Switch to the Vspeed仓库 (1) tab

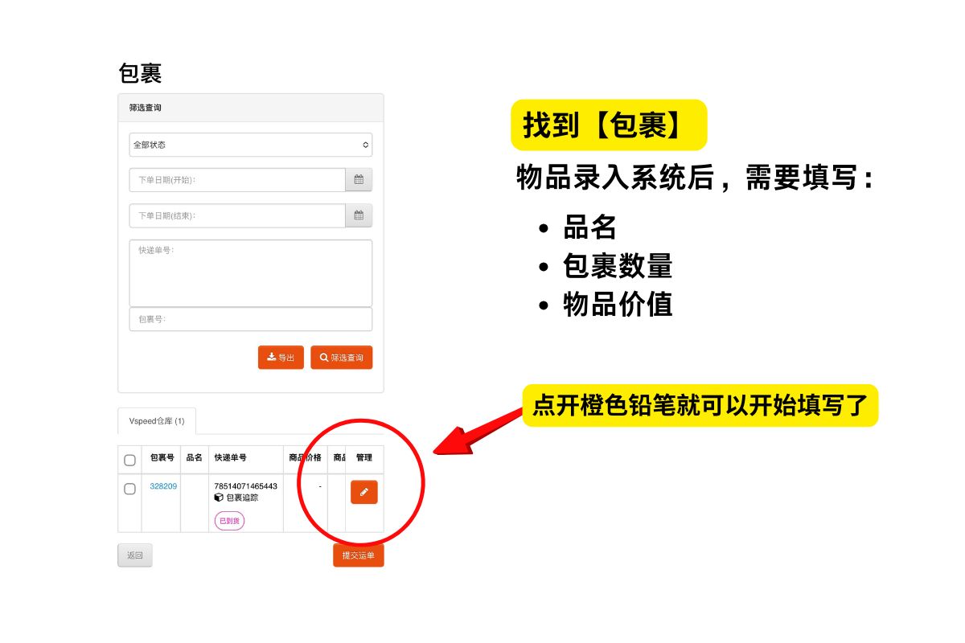coord(157,421)
